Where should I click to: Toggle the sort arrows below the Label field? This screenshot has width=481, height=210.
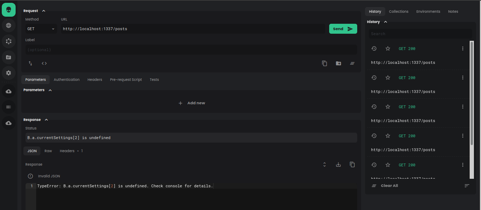30,63
